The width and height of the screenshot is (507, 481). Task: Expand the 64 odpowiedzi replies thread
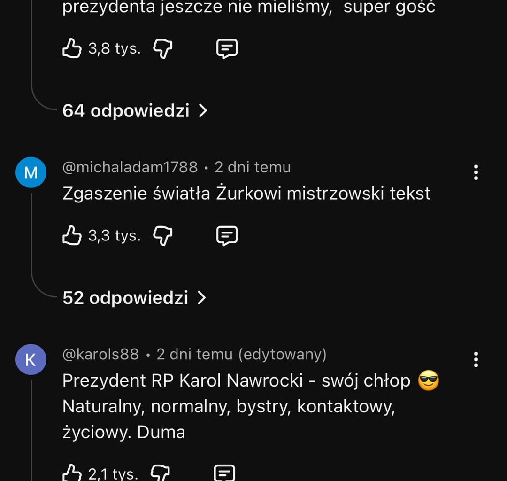click(126, 111)
